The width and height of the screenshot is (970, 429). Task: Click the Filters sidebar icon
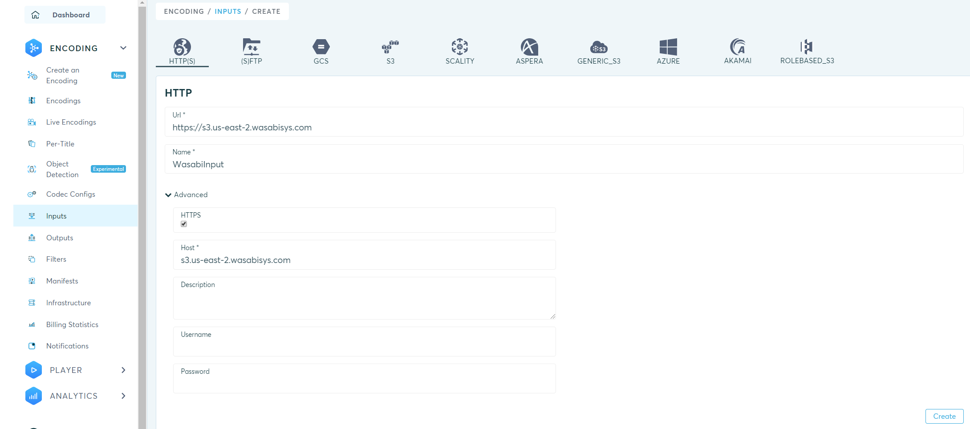[32, 259]
